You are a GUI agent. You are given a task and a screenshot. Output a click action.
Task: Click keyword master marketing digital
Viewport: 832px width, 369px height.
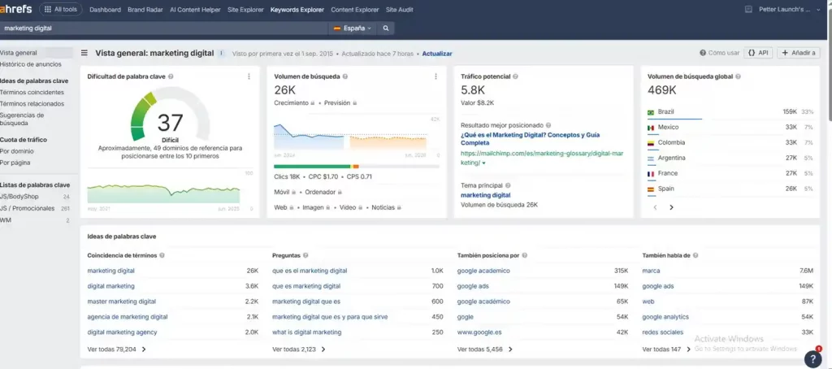tap(122, 302)
